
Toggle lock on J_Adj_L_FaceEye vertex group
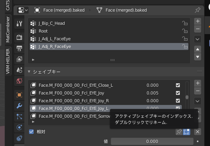pos(185,39)
